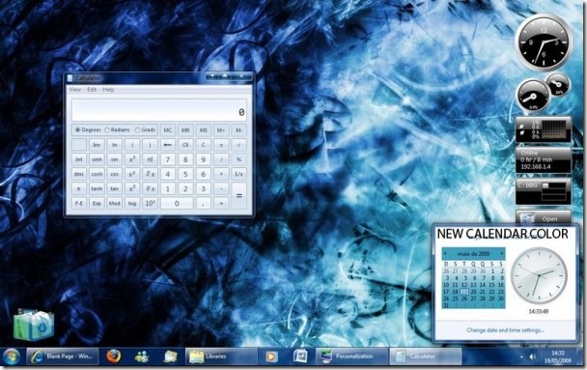Click the white analog clock in calendar popup
Image resolution: width=587 pixels, height=370 pixels.
539,276
